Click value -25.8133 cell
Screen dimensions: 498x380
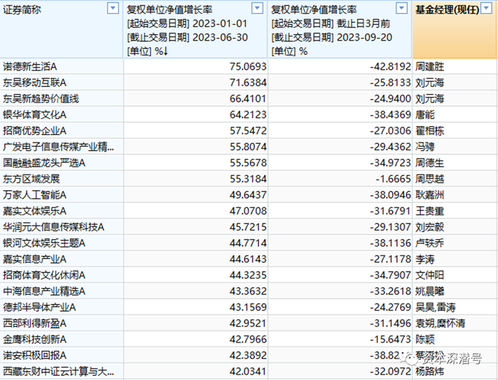pyautogui.click(x=391, y=83)
